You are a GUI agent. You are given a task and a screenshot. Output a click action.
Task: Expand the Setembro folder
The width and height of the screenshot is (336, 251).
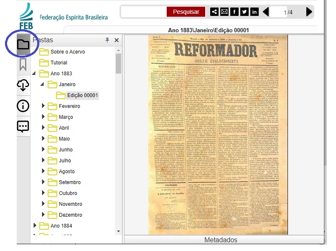point(43,182)
